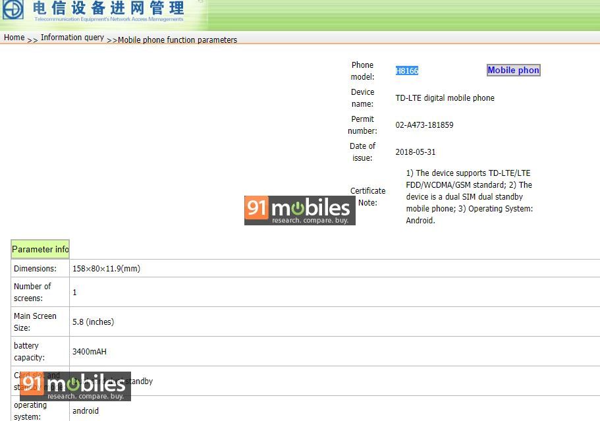Click the Dimensions value 158×80×11.9(mm)
Image resolution: width=600 pixels, height=421 pixels.
[107, 269]
